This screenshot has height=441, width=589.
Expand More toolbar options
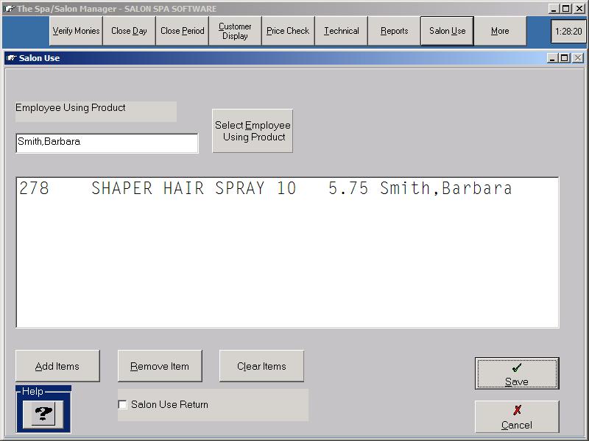(500, 32)
